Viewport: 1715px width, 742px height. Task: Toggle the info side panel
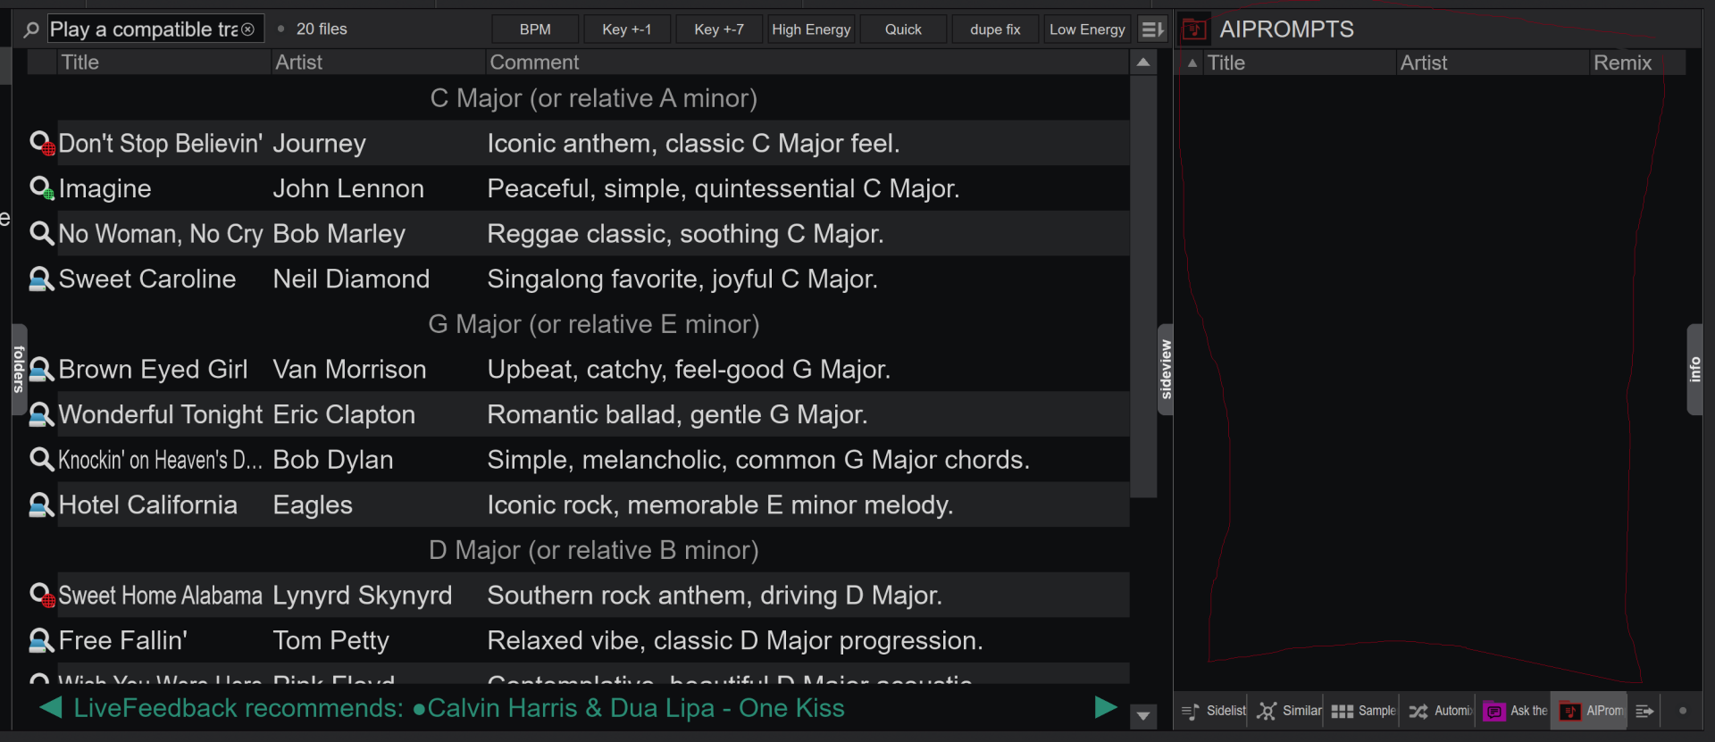pyautogui.click(x=1694, y=369)
